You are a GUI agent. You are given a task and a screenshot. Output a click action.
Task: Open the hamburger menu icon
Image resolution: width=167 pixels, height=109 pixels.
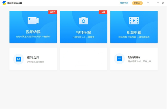148,3
